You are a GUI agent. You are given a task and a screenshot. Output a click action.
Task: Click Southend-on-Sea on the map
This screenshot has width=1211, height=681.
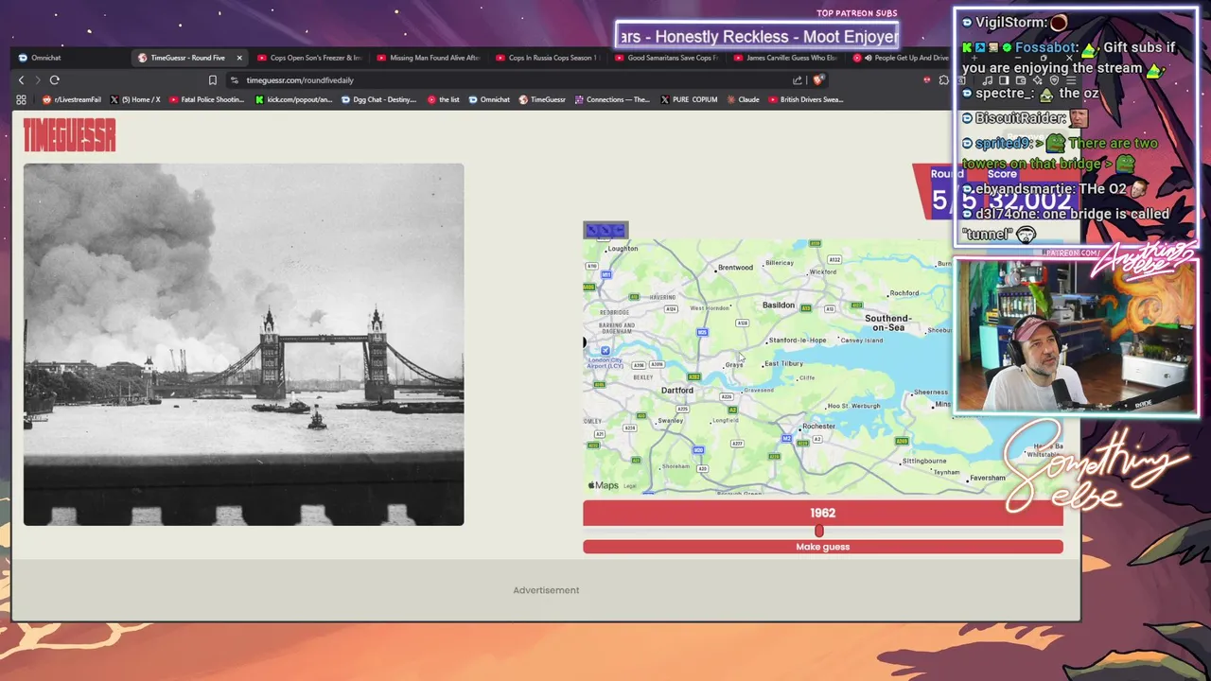click(x=887, y=323)
